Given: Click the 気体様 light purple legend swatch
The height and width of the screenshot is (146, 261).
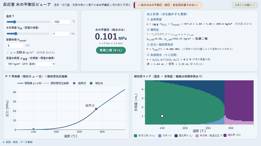Looking at the screenshot, I should pyautogui.click(x=197, y=135).
